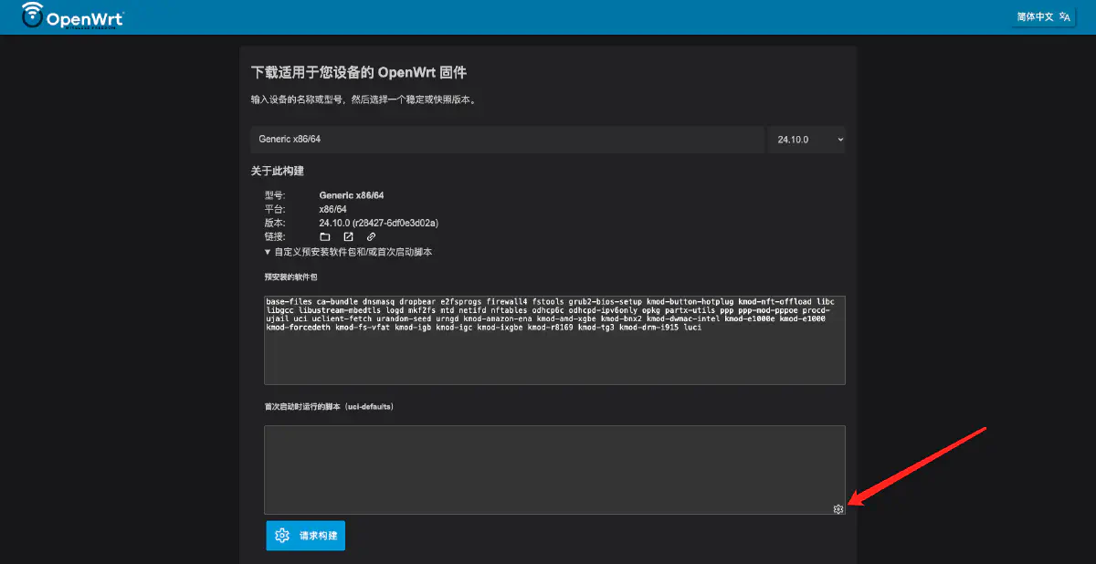Screen dimensions: 1096x564
Task: Open the 简体中文 language selector
Action: (x=1043, y=16)
